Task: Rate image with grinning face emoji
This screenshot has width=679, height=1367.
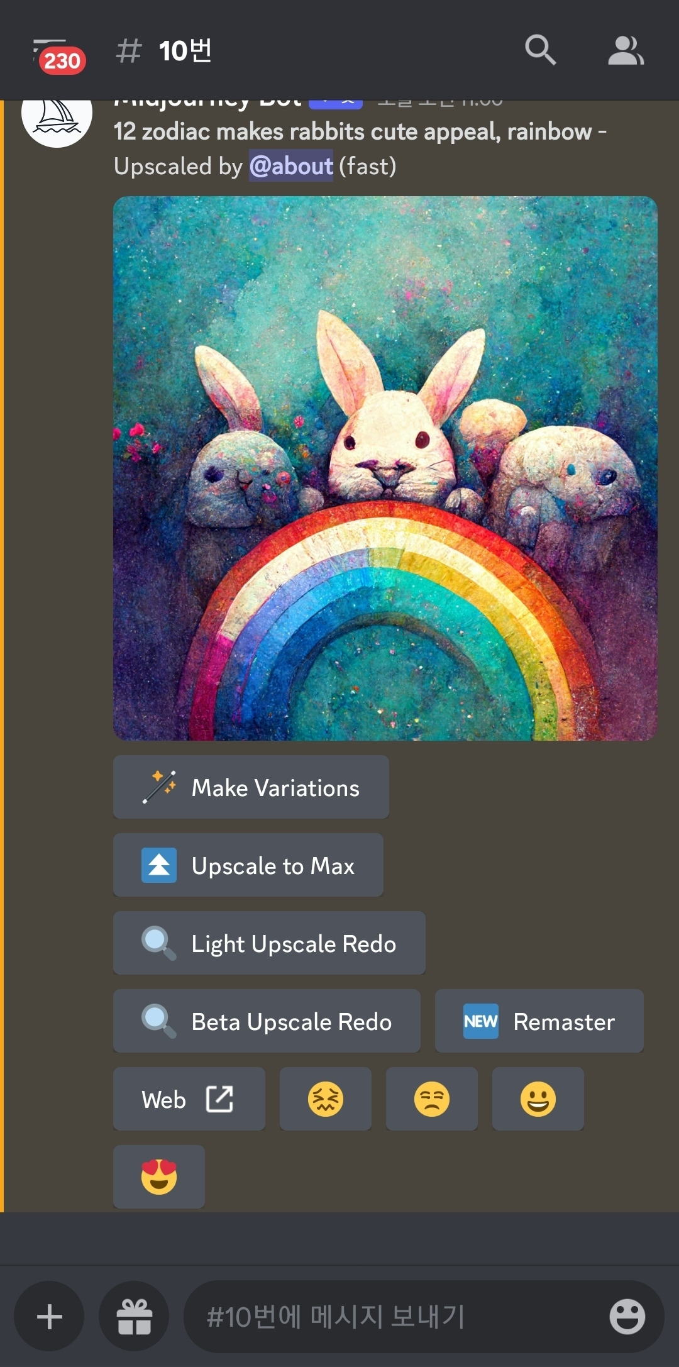Action: click(538, 1099)
